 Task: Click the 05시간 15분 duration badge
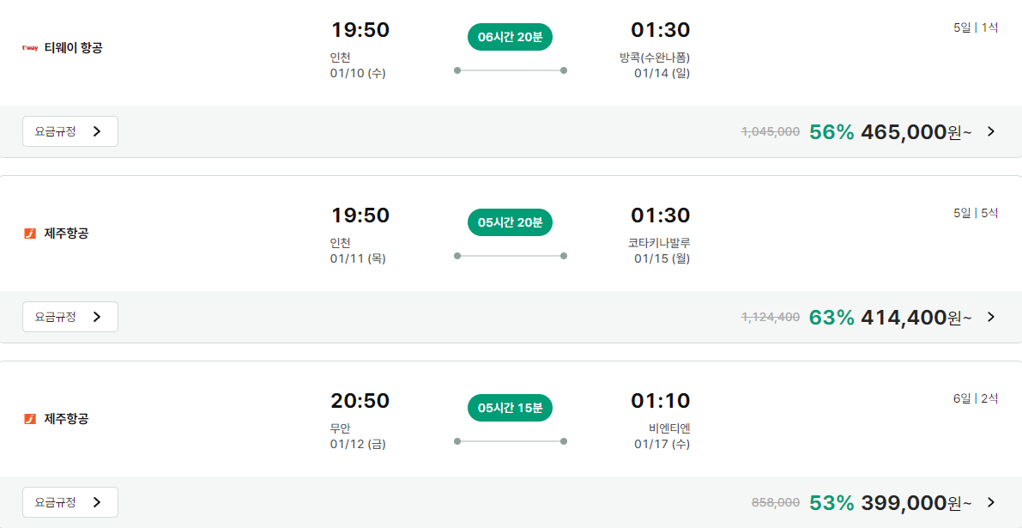coord(510,408)
